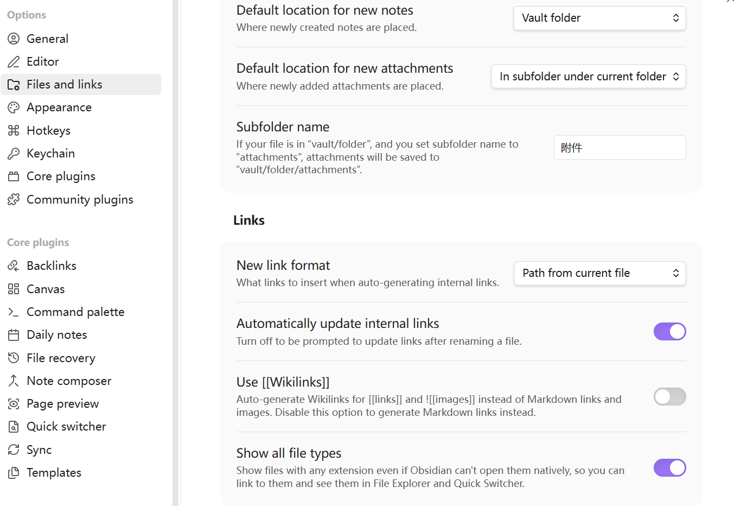Click the Note composer merge icon
734x506 pixels.
pyautogui.click(x=14, y=381)
